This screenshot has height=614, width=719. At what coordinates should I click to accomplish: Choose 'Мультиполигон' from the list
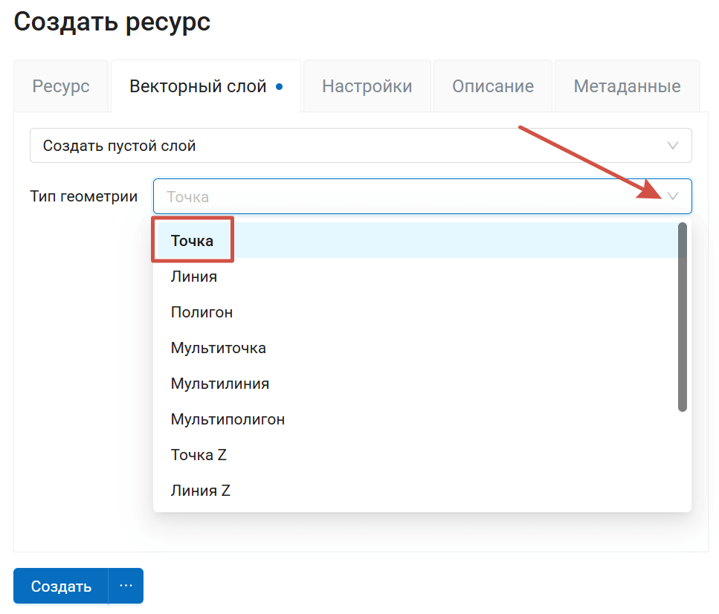pyautogui.click(x=226, y=419)
